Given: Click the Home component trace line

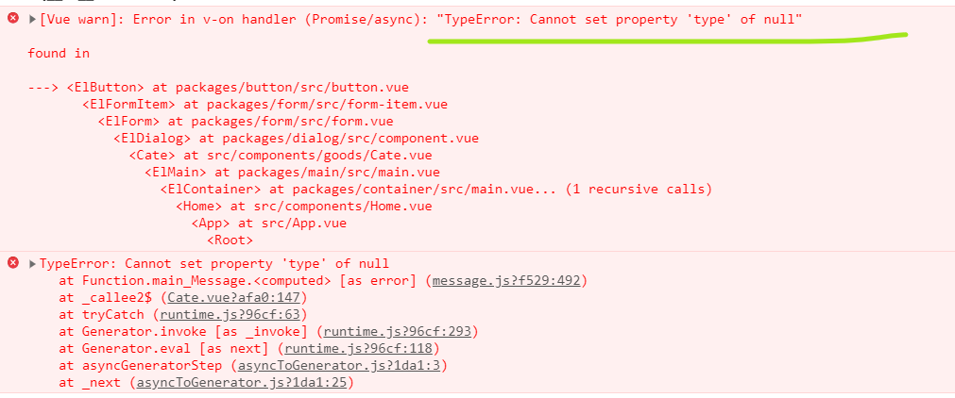Looking at the screenshot, I should tap(304, 207).
